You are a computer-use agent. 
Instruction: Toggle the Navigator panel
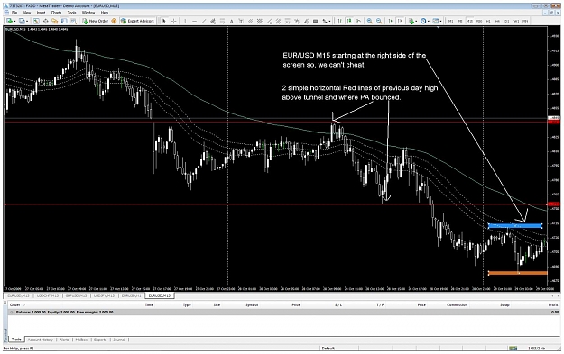point(55,21)
